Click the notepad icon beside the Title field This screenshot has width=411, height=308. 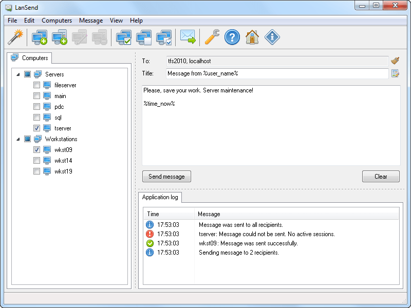(x=395, y=73)
